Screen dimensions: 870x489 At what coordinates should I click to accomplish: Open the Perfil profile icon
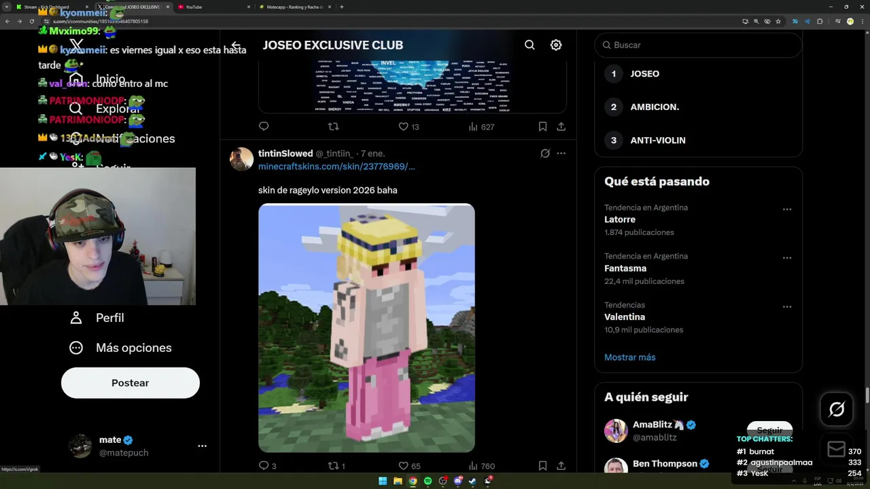(76, 318)
